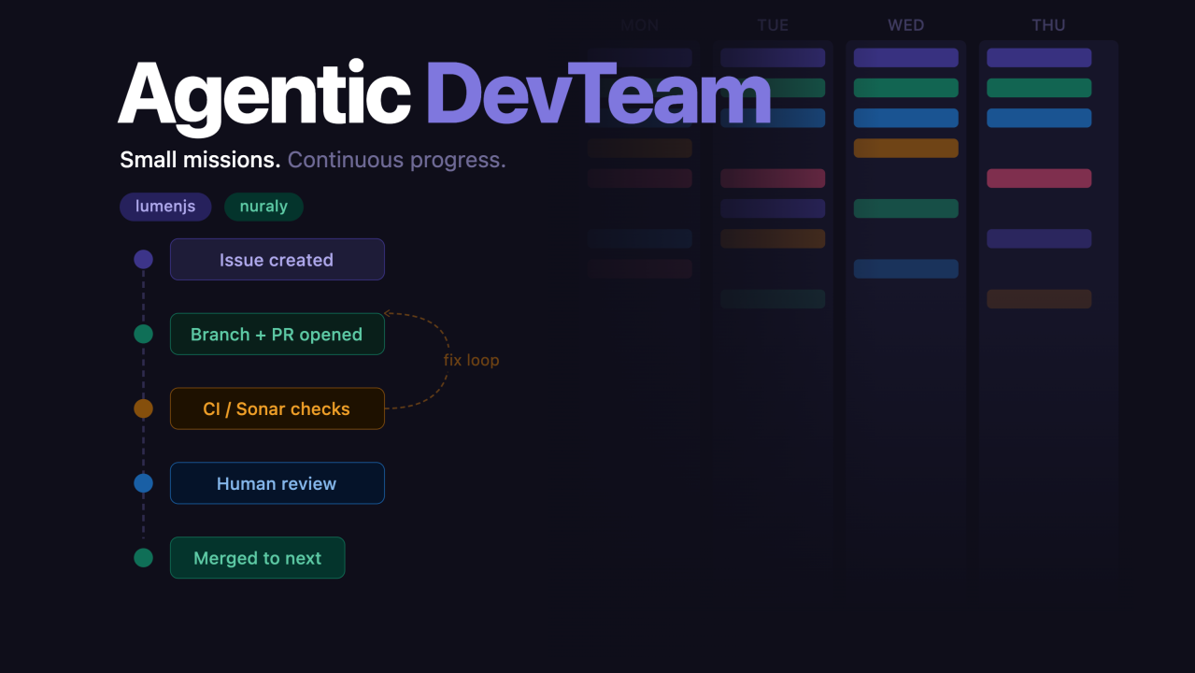Open the Issue created step
Image resolution: width=1195 pixels, height=673 pixels.
tap(277, 260)
